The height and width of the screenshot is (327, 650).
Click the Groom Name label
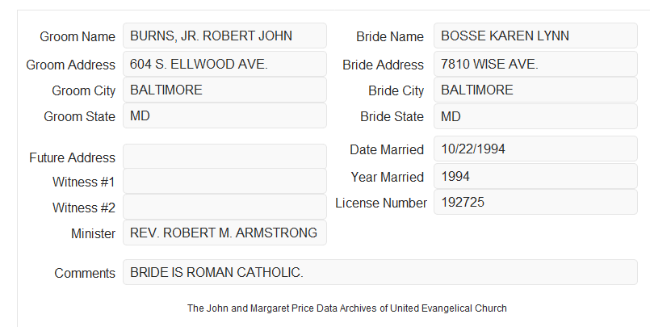coord(78,36)
